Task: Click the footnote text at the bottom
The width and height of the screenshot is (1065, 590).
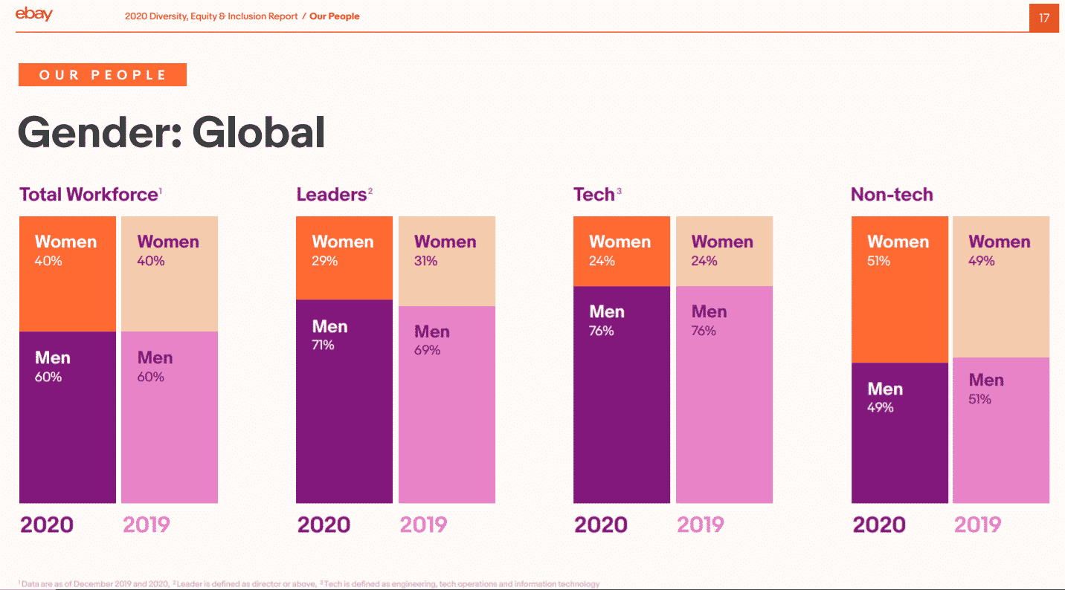Action: (x=310, y=584)
